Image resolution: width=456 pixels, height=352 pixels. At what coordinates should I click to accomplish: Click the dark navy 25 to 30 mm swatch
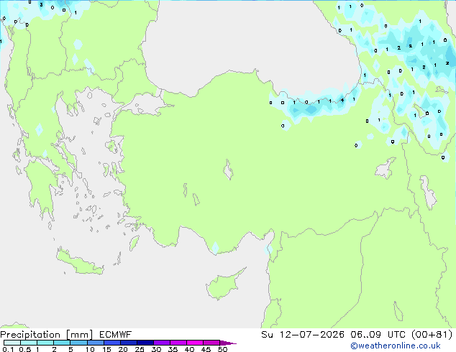coord(145,343)
